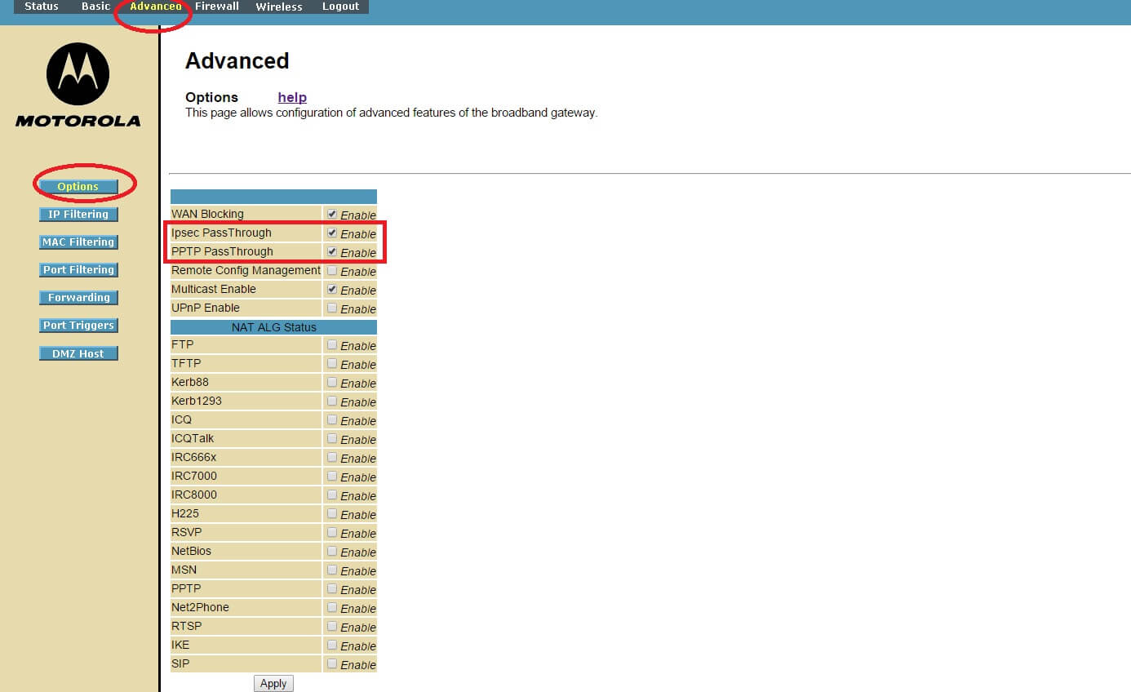
Task: Toggle the Ipsec PassThrough checkbox
Action: [332, 233]
